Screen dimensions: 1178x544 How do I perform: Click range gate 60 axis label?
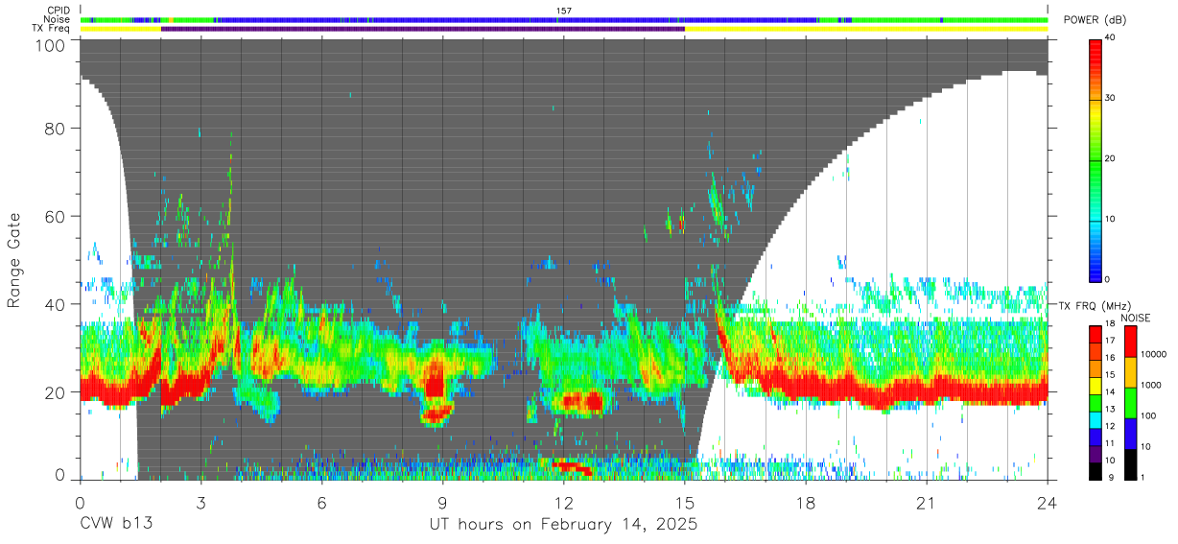click(x=56, y=216)
